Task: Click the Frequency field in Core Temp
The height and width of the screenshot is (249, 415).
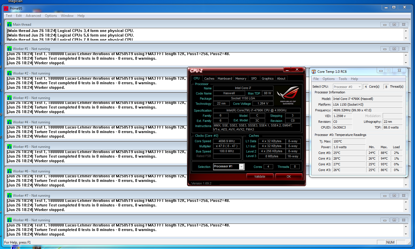Action: pyautogui.click(x=368, y=110)
